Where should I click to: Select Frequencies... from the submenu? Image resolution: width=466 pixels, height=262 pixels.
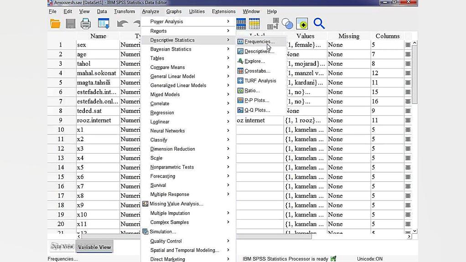pos(259,41)
